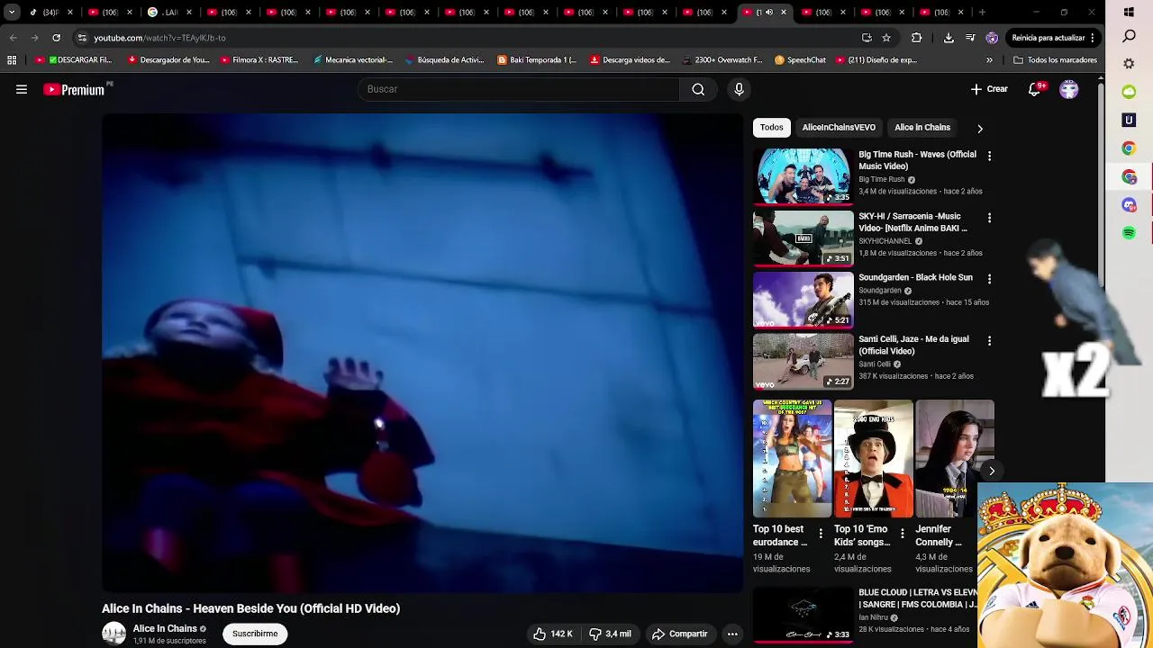Open the Chrome apps grid shortcut
Screen dimensions: 1153x648
coord(12,60)
